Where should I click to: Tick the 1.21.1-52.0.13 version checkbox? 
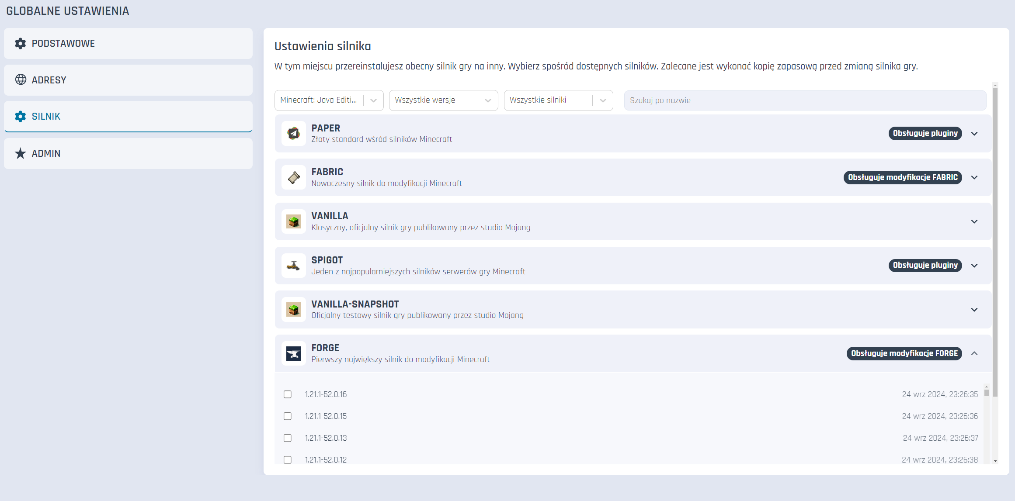(288, 438)
